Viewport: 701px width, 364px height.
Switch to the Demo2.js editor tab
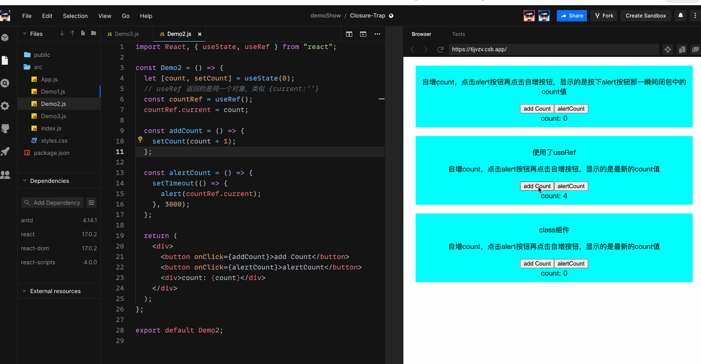(179, 34)
